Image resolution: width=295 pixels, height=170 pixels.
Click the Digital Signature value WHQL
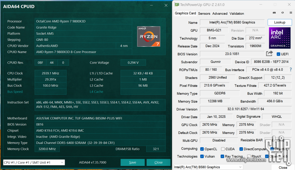coord(277,117)
